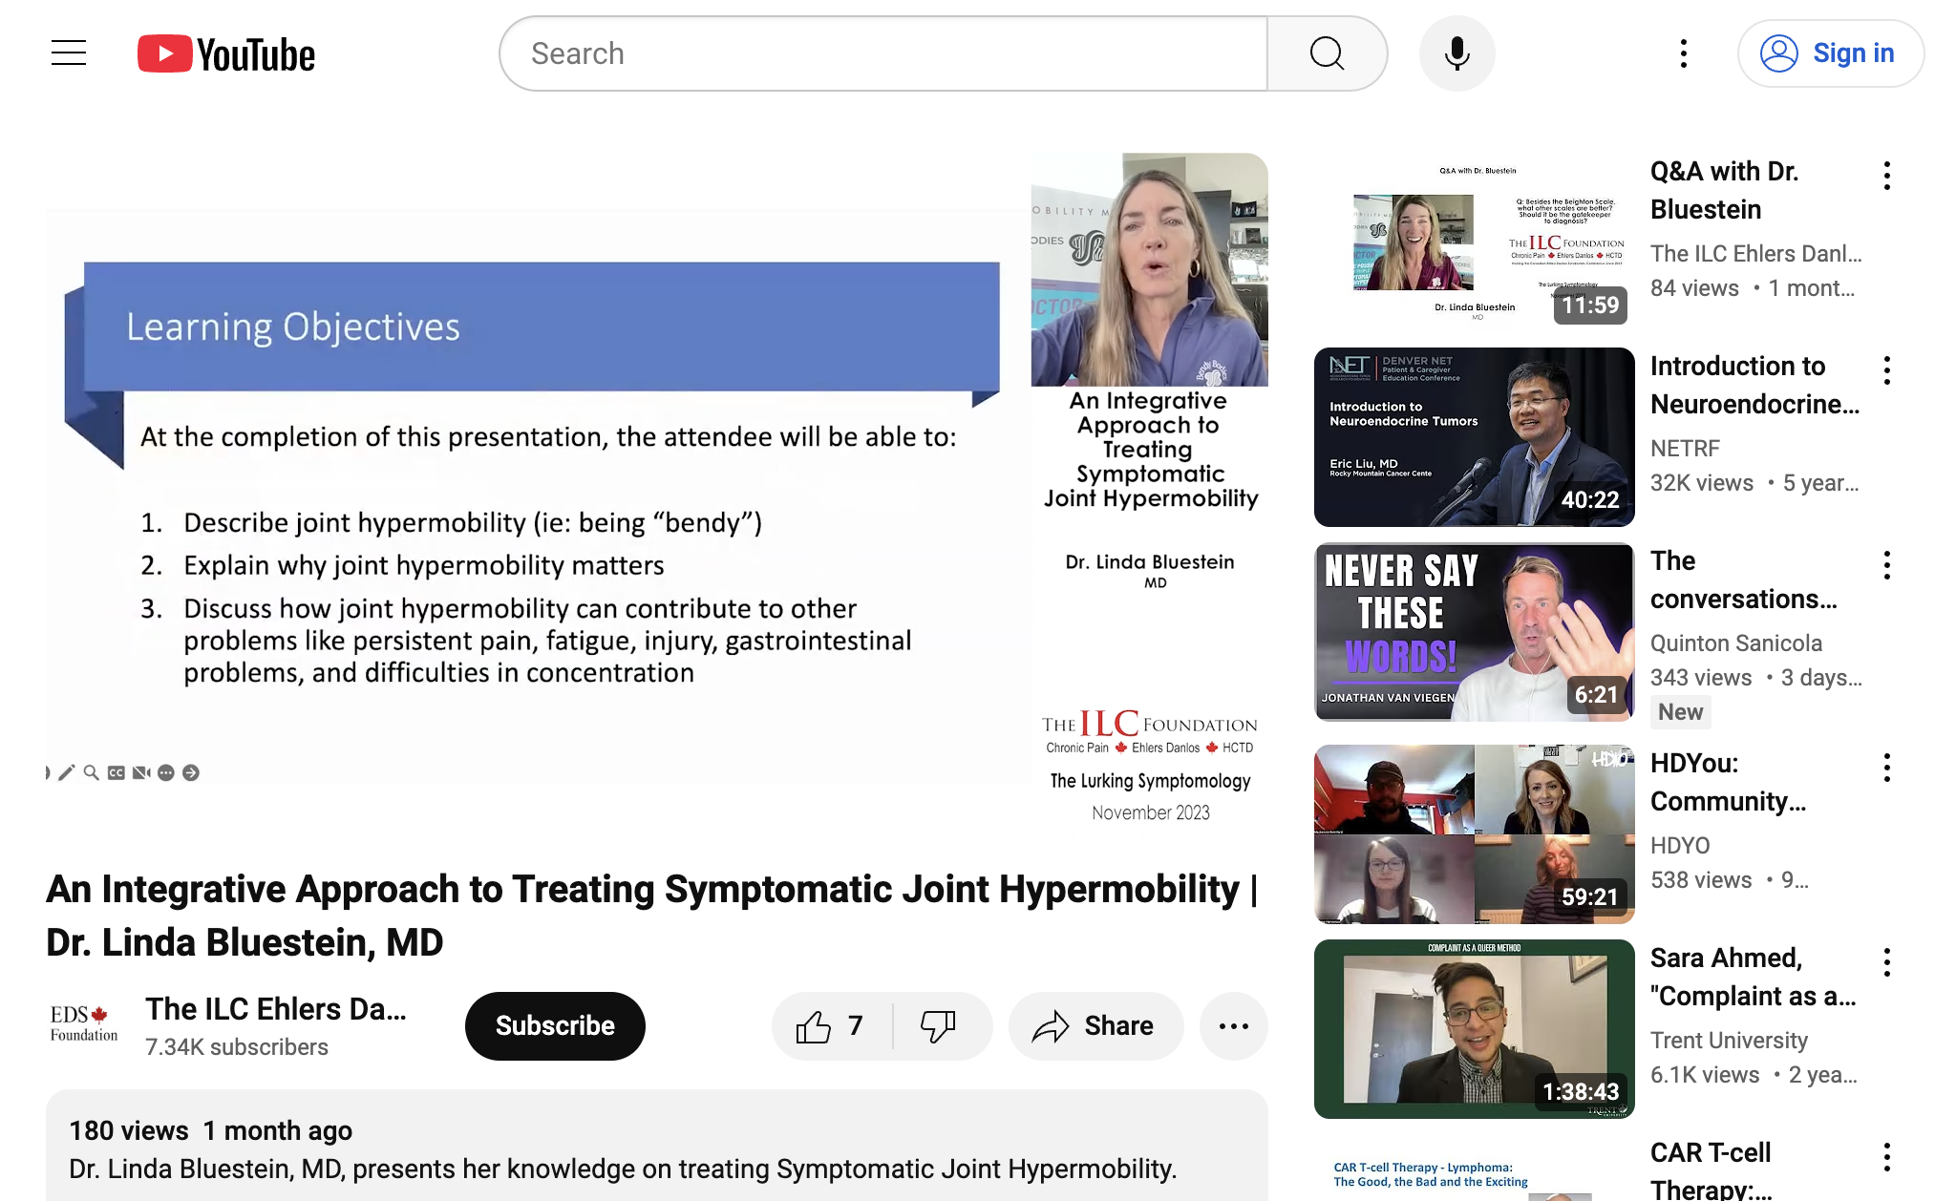Open Introduction to Neuroendocrine Tumors thumbnail
Image resolution: width=1956 pixels, height=1201 pixels.
[1474, 437]
